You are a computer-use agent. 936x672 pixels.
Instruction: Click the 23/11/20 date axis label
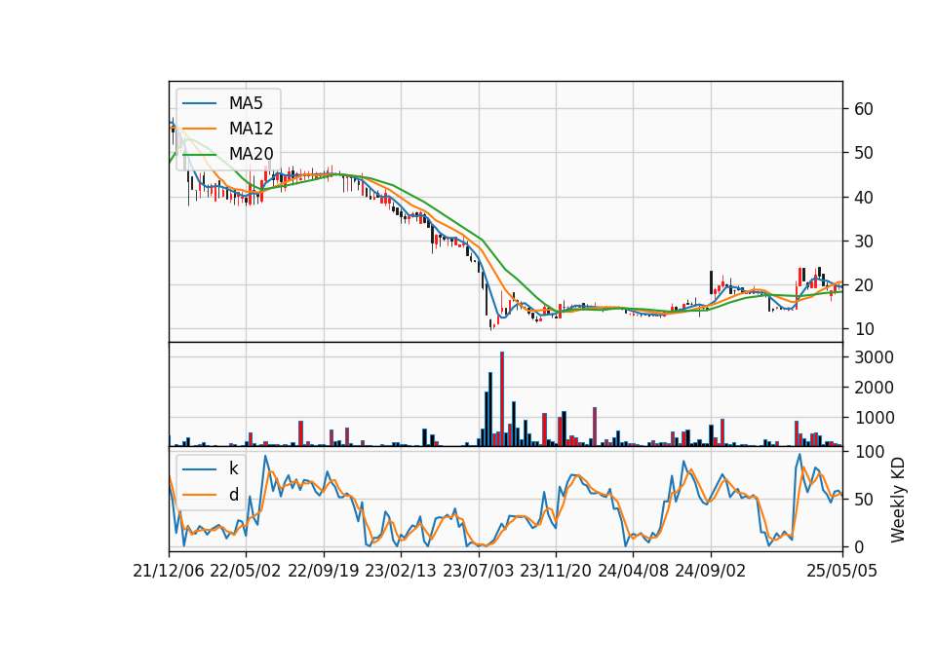tap(556, 571)
